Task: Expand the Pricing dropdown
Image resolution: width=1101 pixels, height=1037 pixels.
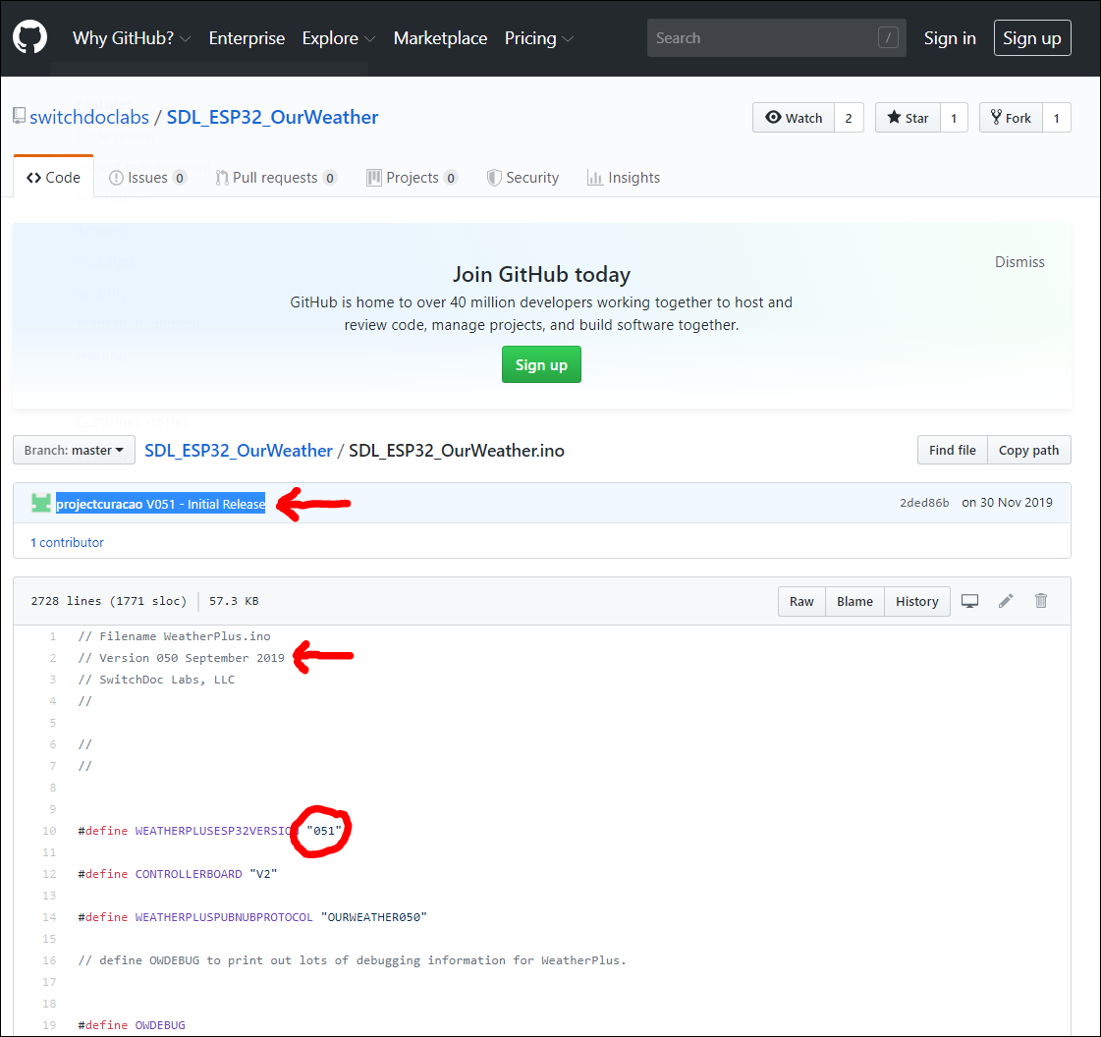Action: click(538, 38)
